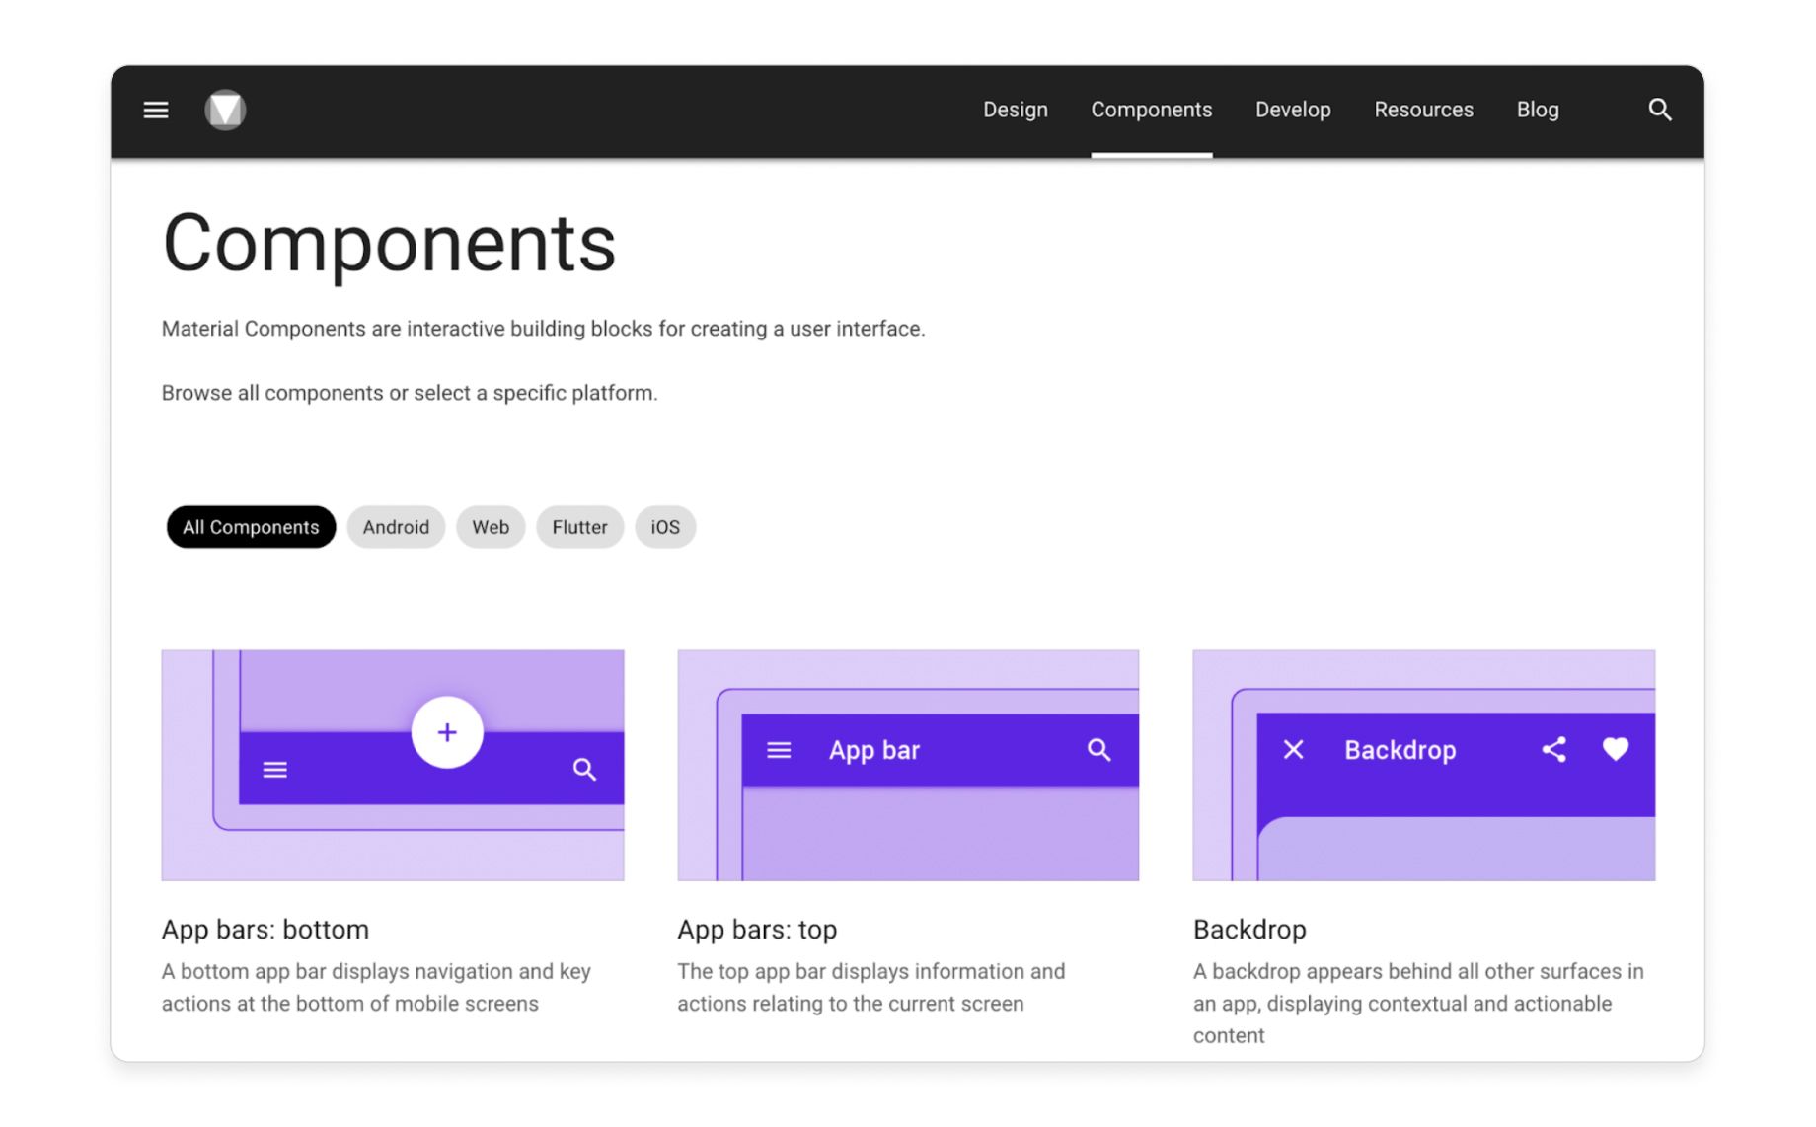Click the search icon in the header

point(1659,110)
